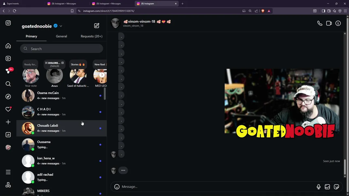Screen dimensions: 349x196
Task: Open the browser main menu icon
Action: 345,11
